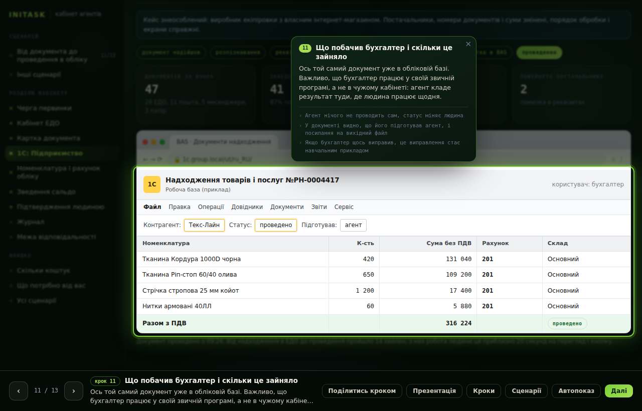Start Презентація mode
This screenshot has height=411, width=642.
coord(434,391)
